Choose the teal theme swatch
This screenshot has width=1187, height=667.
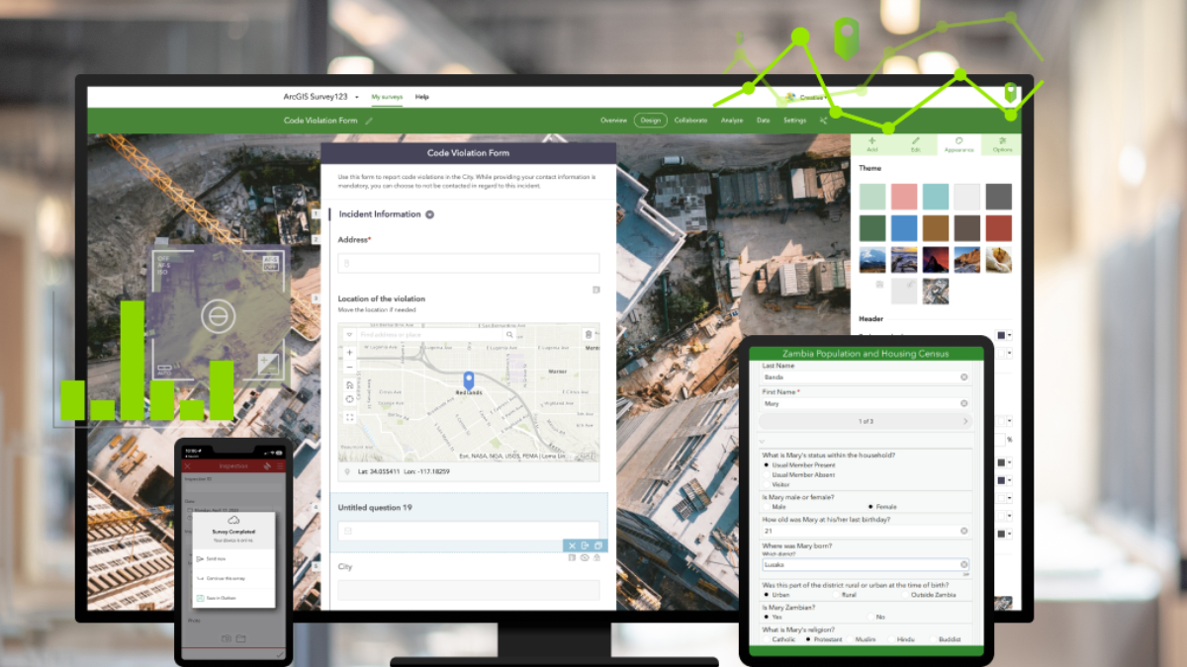936,197
